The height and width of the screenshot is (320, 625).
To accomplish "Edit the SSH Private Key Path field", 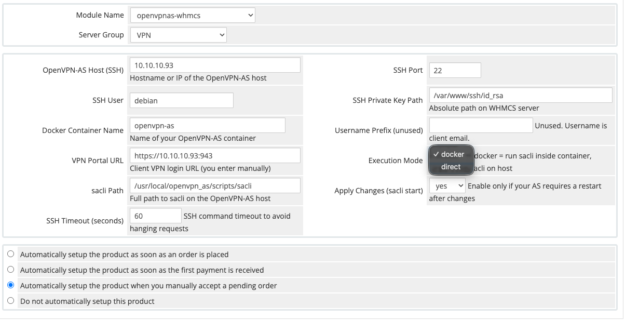I will tap(520, 96).
